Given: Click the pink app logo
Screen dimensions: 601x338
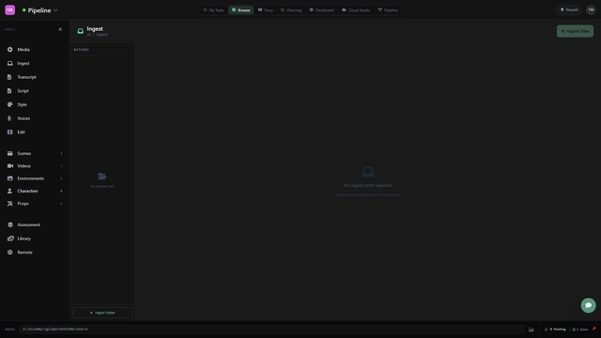Looking at the screenshot, I should [10, 10].
